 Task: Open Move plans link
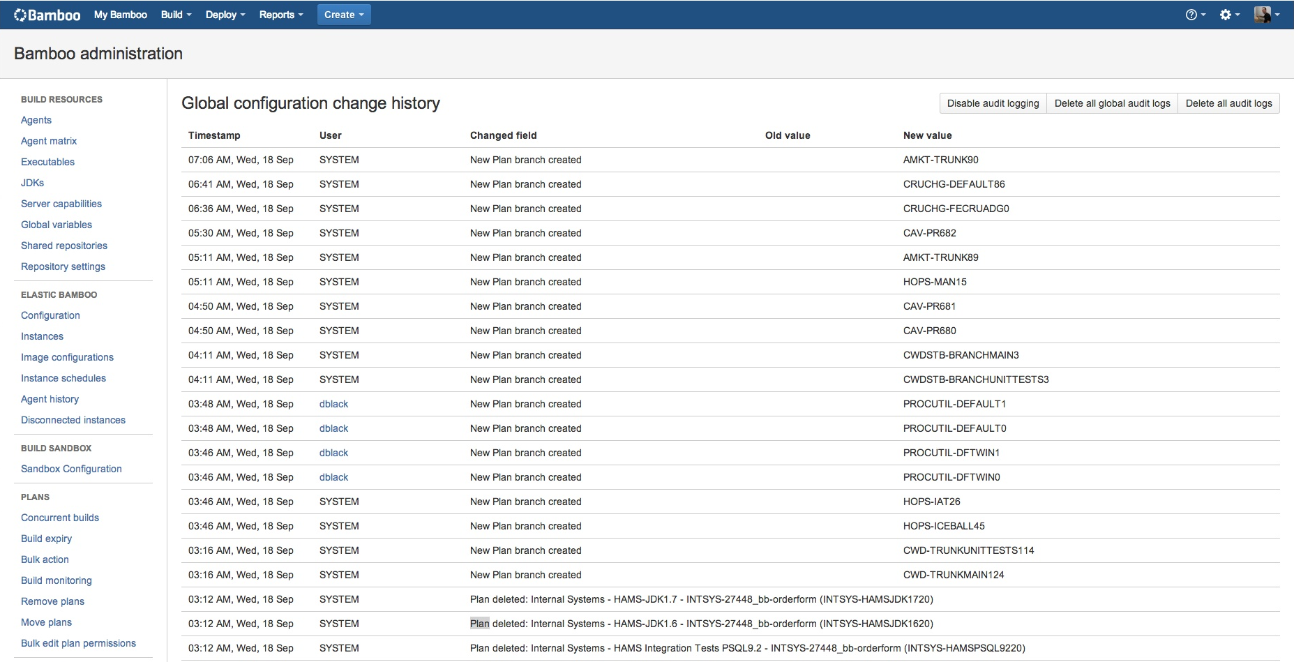(x=46, y=622)
